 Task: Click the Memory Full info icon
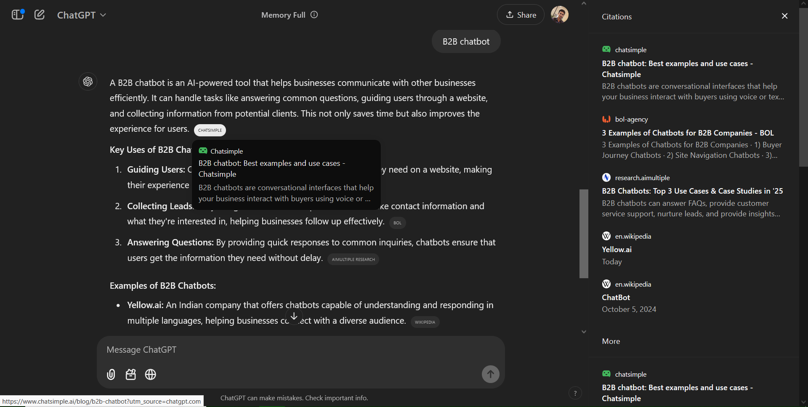(x=314, y=15)
